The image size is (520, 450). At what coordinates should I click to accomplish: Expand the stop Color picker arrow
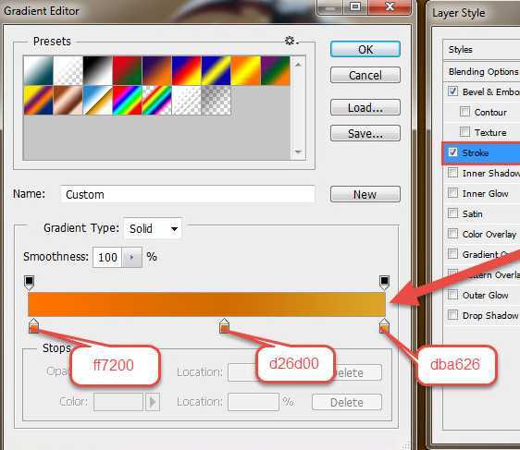153,402
